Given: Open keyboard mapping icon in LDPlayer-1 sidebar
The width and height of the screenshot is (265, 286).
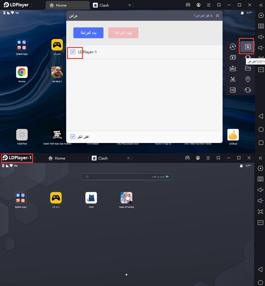Looking at the screenshot, I should pyautogui.click(x=260, y=179).
